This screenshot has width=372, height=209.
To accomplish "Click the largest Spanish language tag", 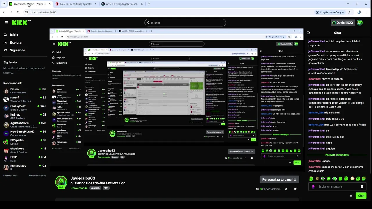I will 95,188.
